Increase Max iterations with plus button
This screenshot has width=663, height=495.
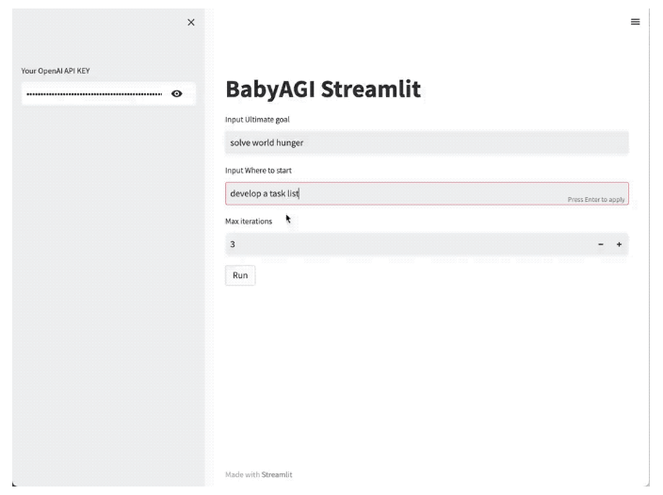pos(619,244)
